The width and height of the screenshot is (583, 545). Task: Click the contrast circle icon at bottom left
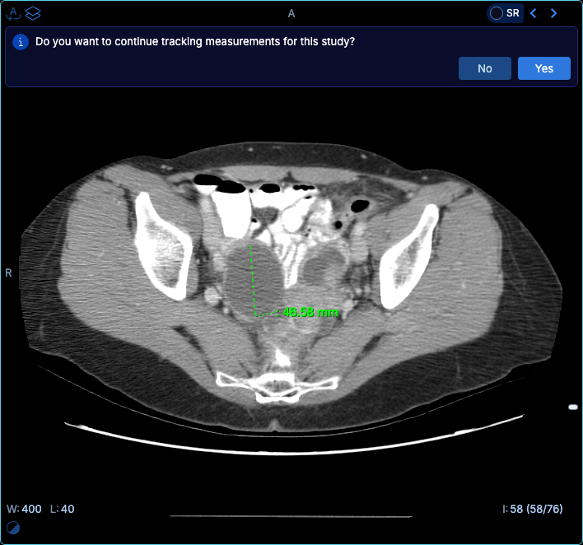pyautogui.click(x=13, y=528)
